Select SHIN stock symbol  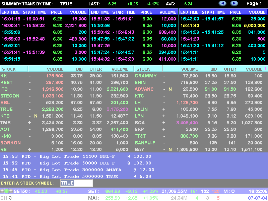click(x=140, y=82)
